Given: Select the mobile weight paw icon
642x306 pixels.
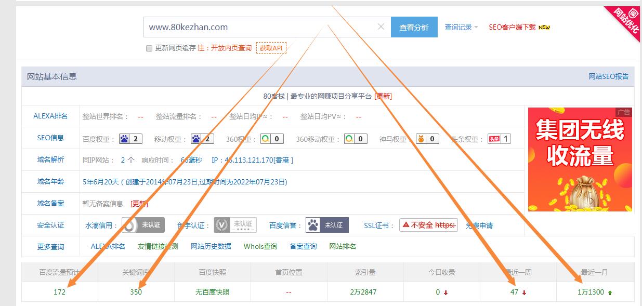Looking at the screenshot, I should point(196,138).
